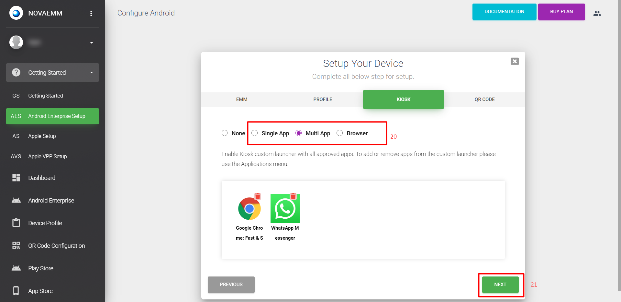The width and height of the screenshot is (621, 302).
Task: Select Android Enterprise Setup menu item
Action: [52, 116]
